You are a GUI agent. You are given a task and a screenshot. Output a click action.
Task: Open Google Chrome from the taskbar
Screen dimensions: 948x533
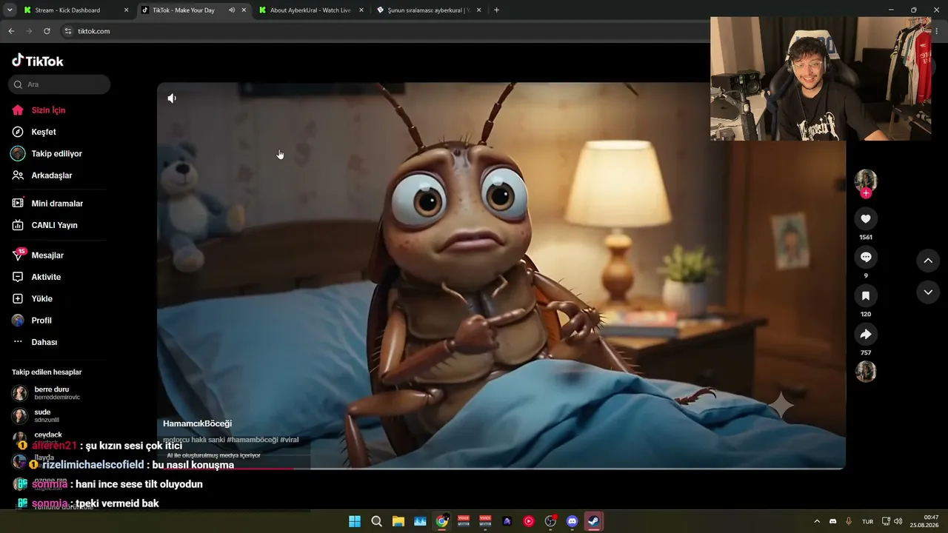click(441, 521)
